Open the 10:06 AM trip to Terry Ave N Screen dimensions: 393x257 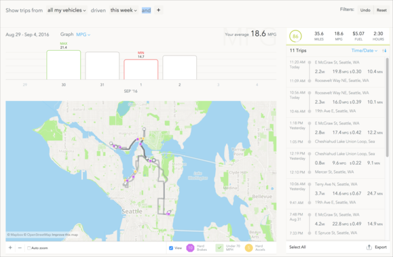point(335,194)
